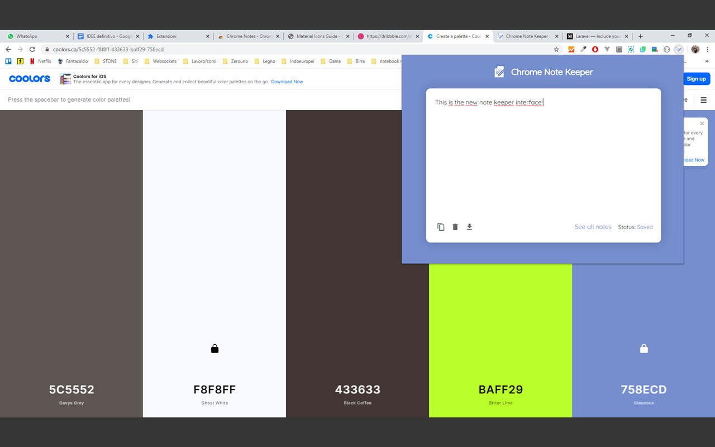Copy the note using the duplicate icon
715x447 pixels.
pyautogui.click(x=441, y=227)
